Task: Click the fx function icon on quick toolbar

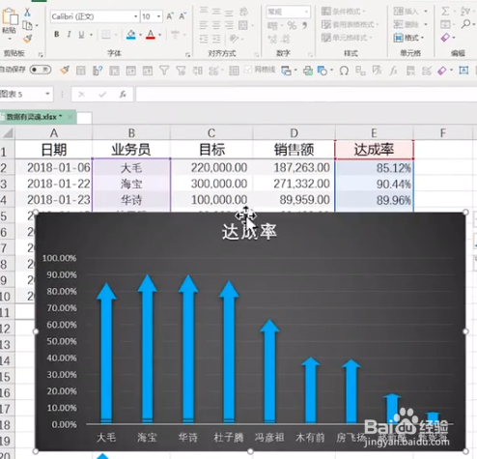Action: (393, 71)
